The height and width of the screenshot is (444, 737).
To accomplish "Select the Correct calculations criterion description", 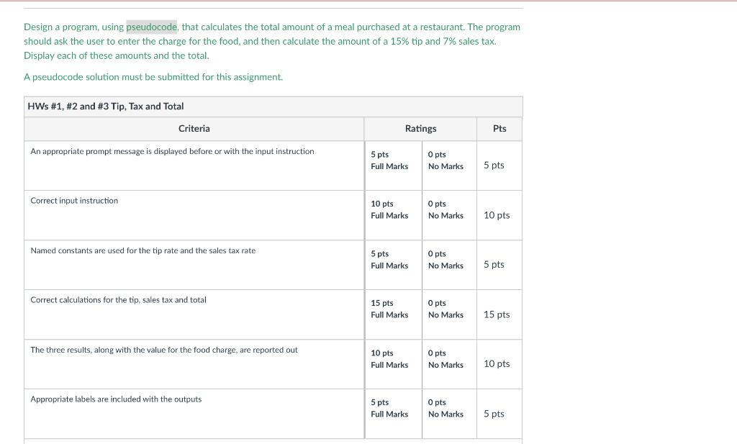I will [x=118, y=300].
